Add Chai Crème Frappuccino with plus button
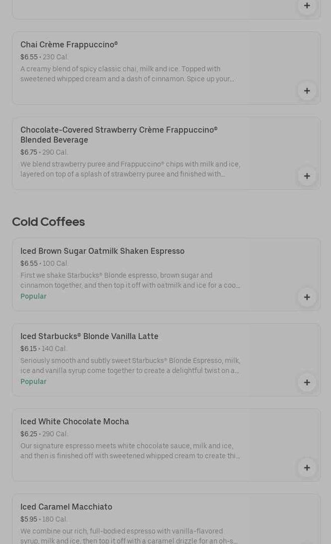 pos(307,91)
